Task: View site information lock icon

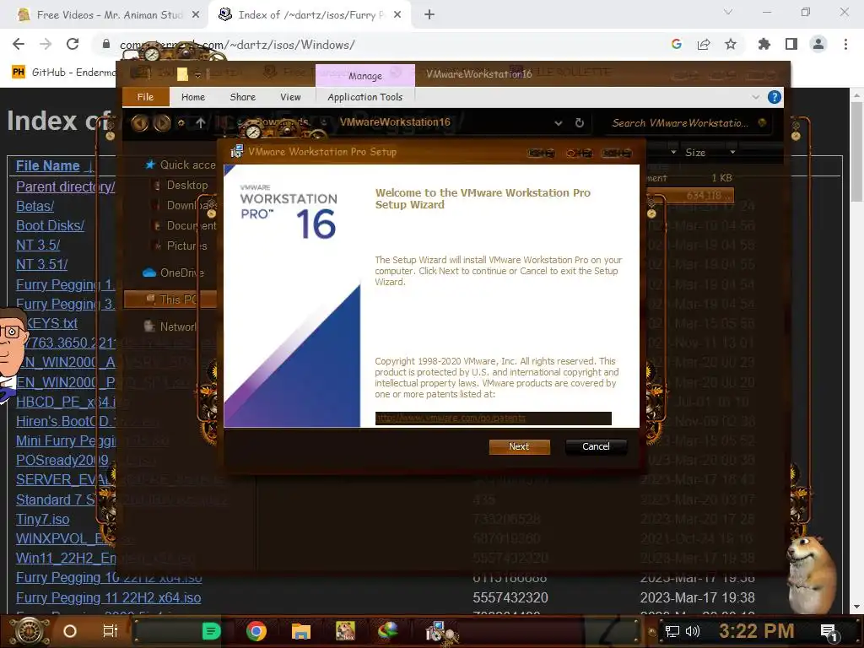Action: [106, 44]
